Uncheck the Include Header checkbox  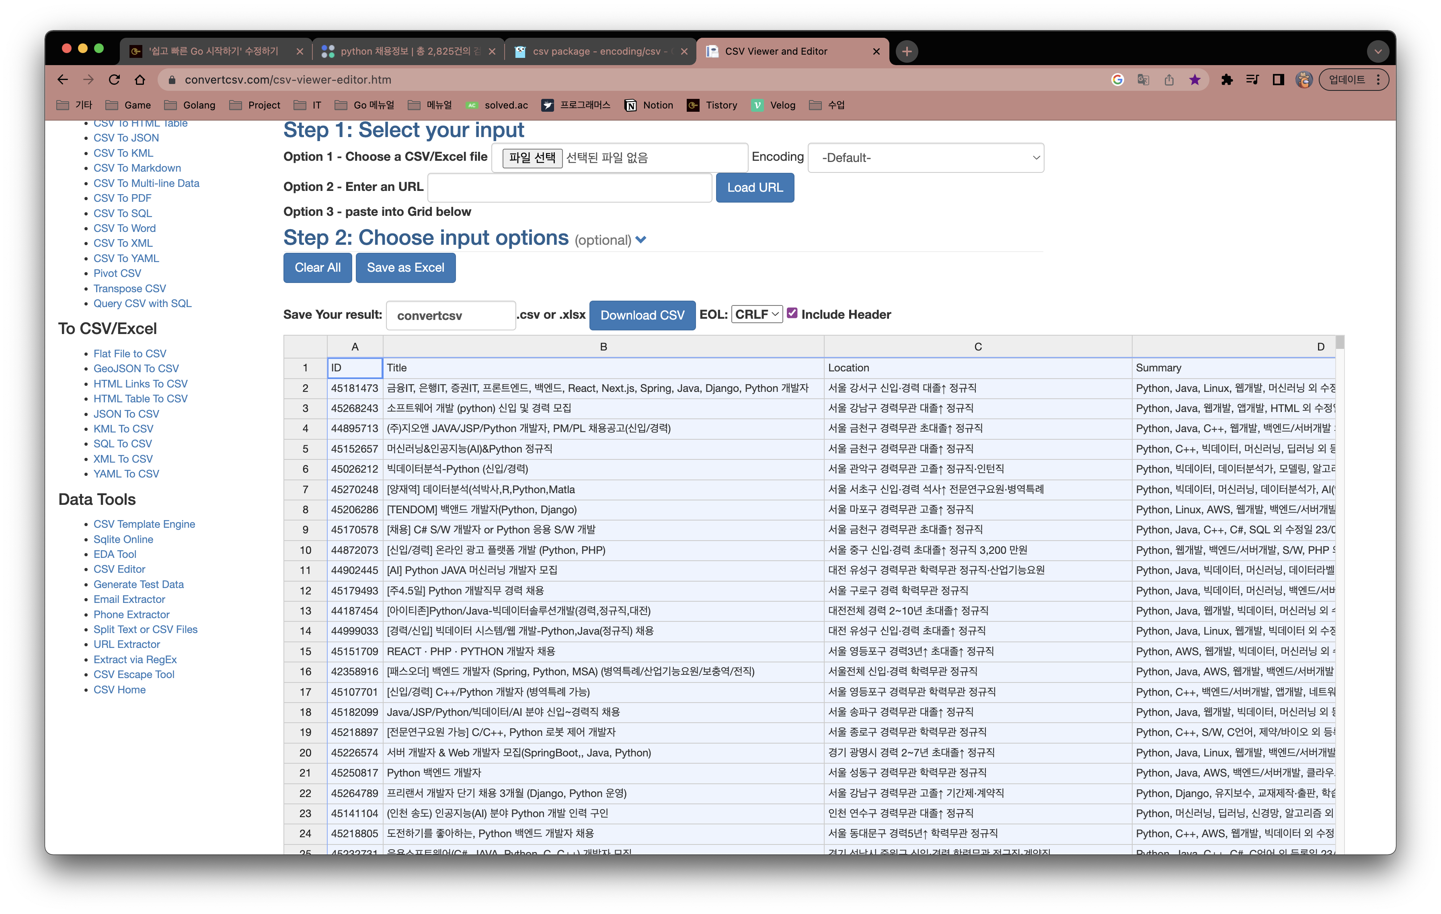pyautogui.click(x=792, y=314)
